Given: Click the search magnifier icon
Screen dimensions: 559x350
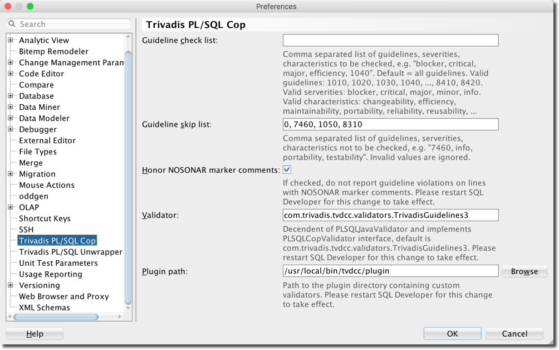Looking at the screenshot, I should click(12, 23).
